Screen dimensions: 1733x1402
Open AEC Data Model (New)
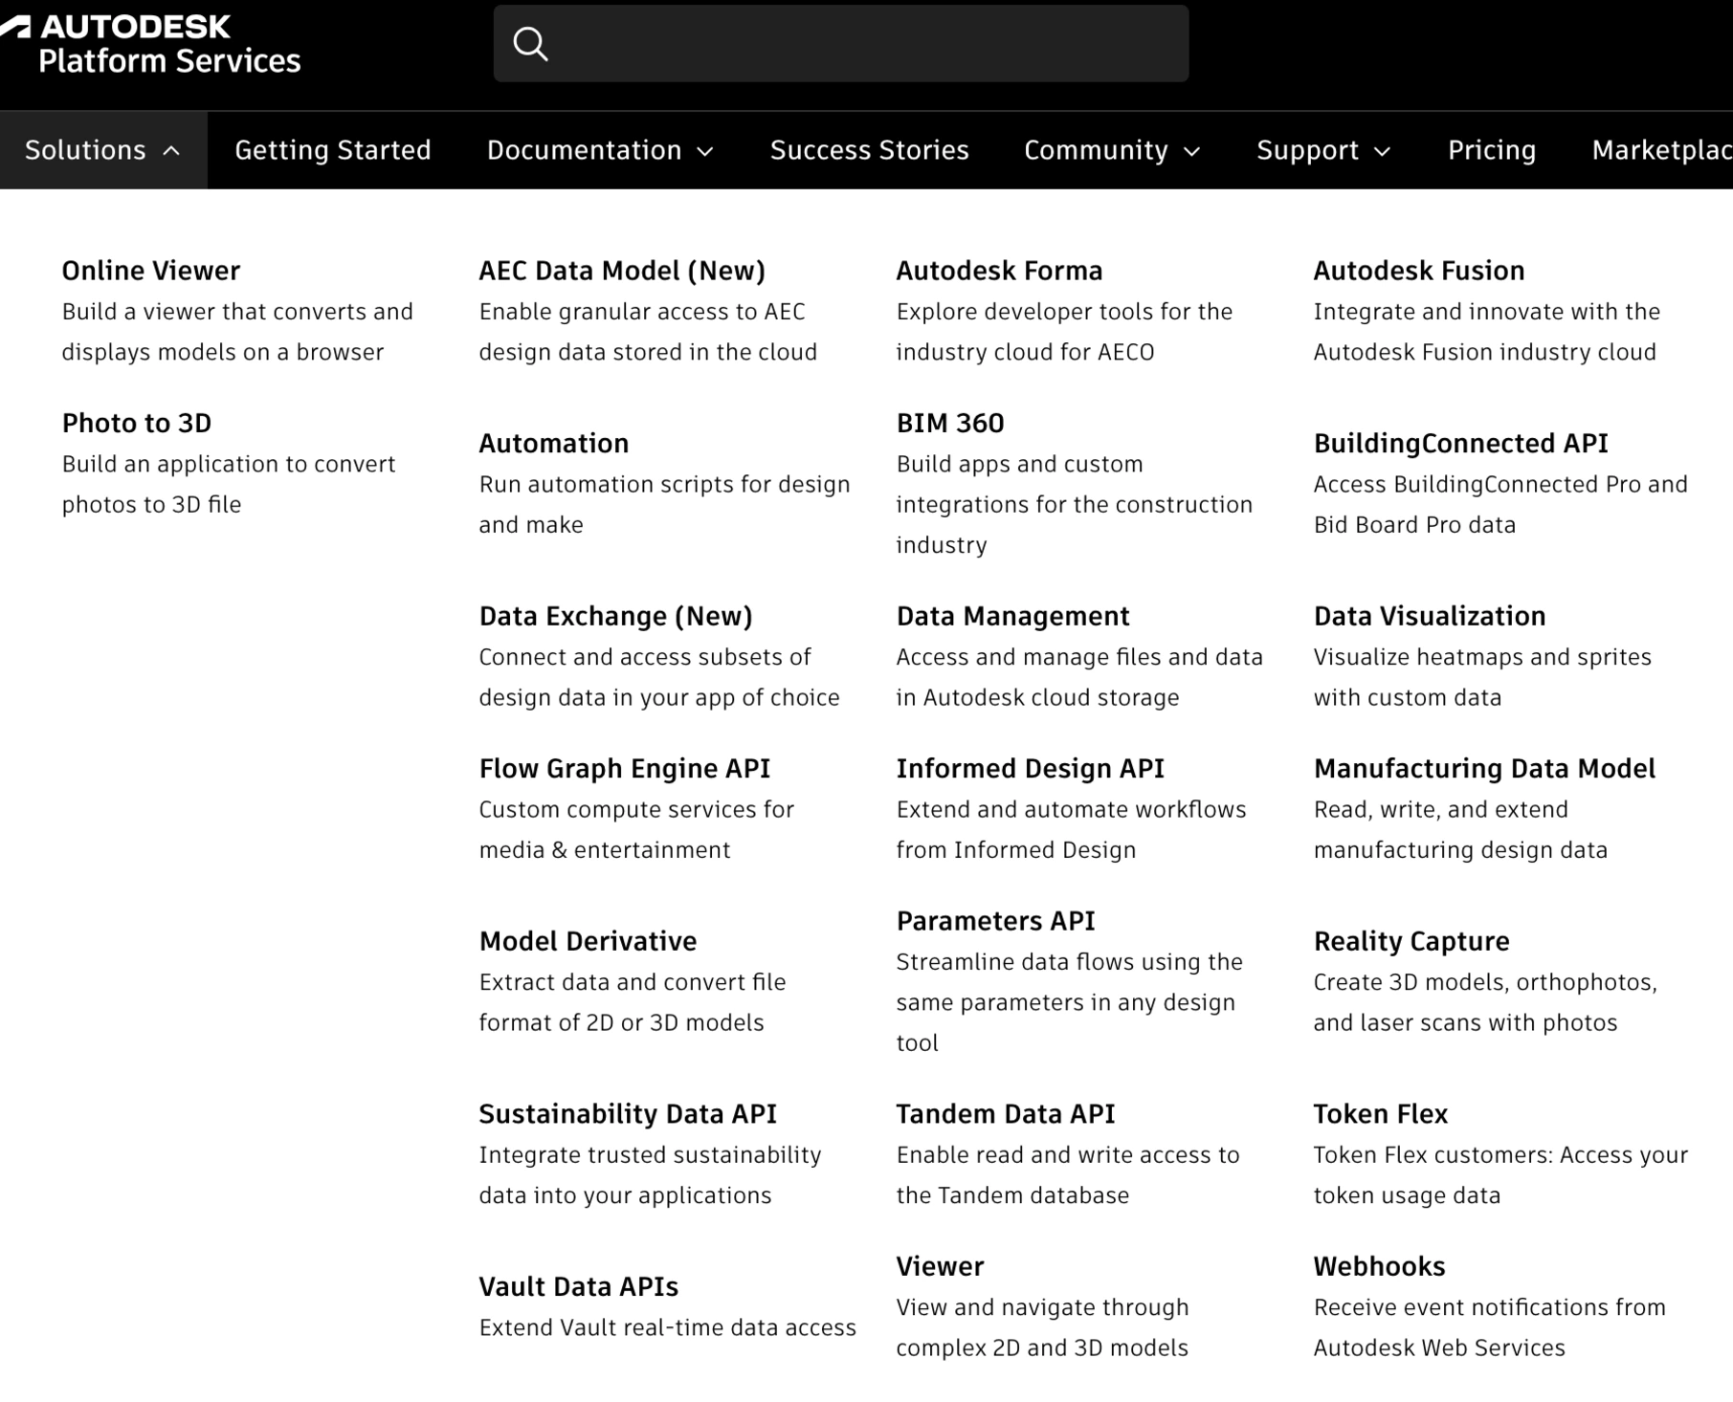pos(622,271)
